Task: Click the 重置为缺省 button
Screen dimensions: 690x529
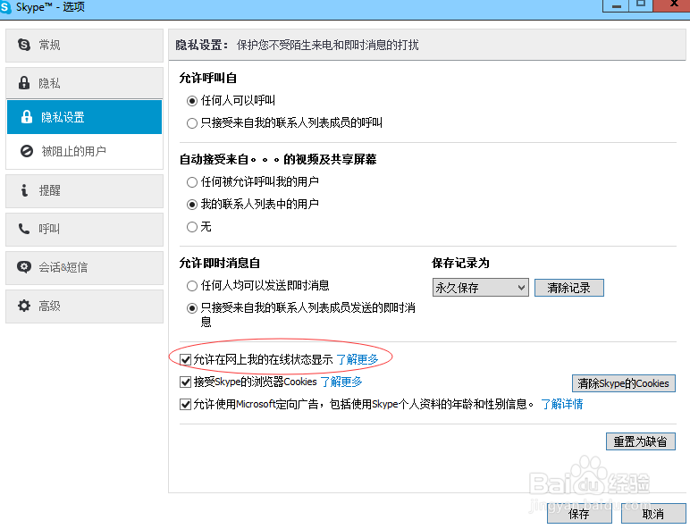Action: tap(640, 441)
